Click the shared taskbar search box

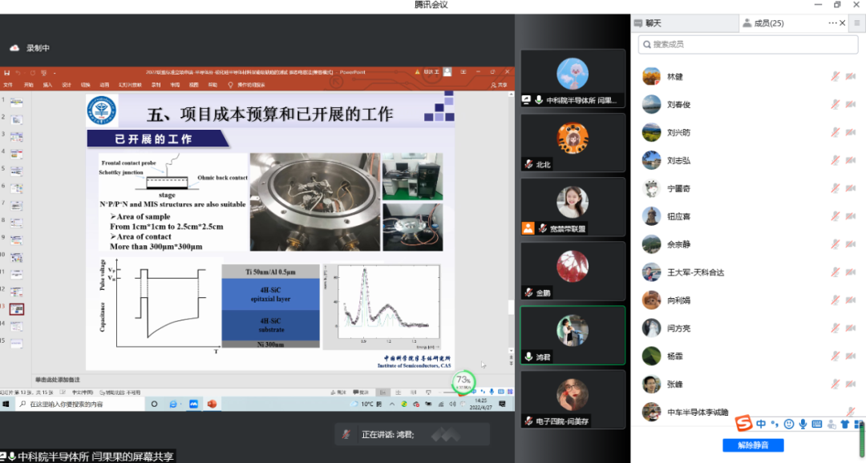(80, 404)
